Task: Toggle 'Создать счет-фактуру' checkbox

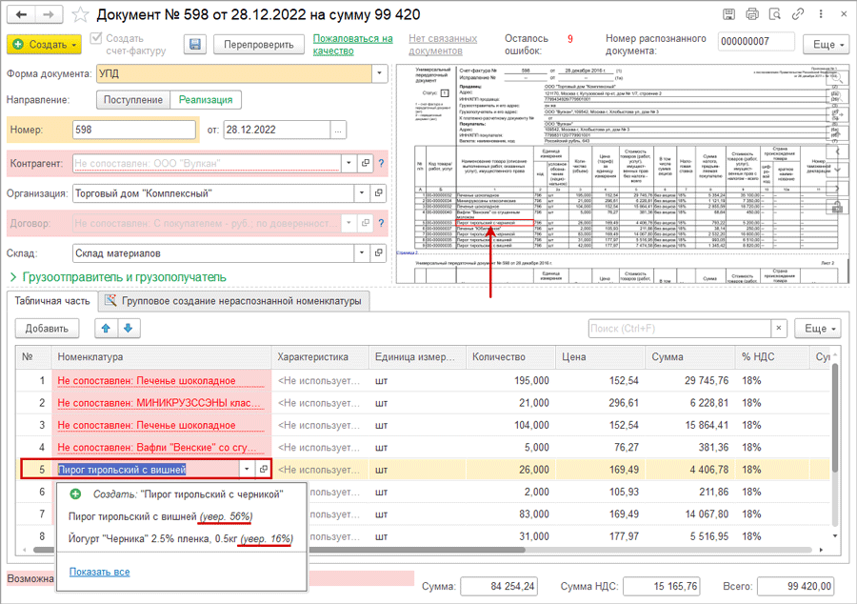Action: coord(96,39)
